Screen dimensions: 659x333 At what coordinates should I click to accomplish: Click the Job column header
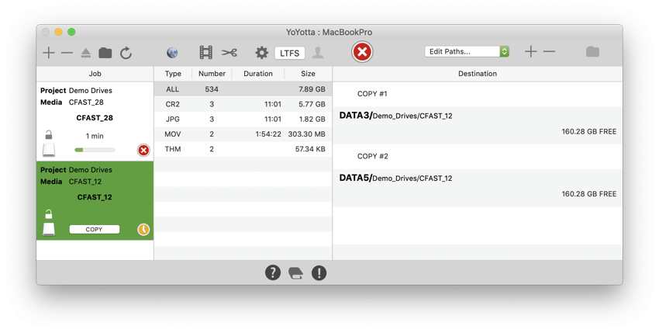[x=95, y=74]
